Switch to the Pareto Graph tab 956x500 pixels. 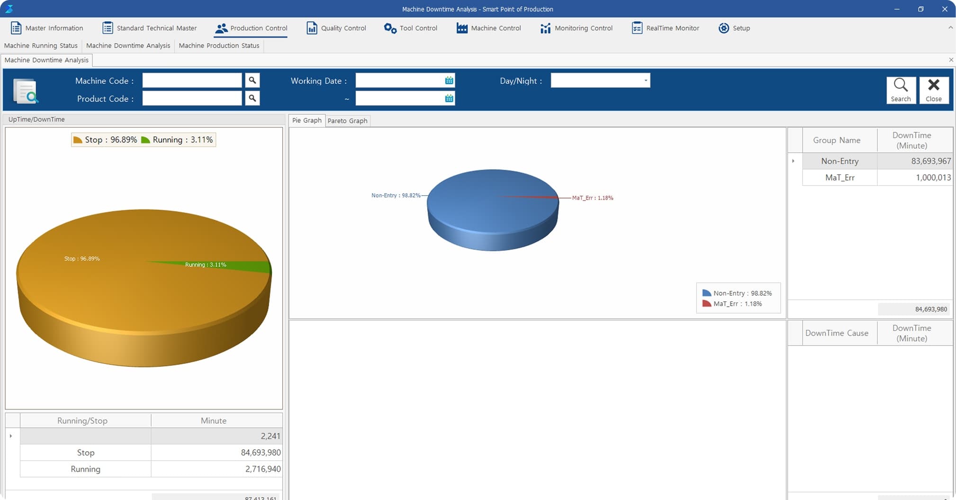(x=347, y=120)
